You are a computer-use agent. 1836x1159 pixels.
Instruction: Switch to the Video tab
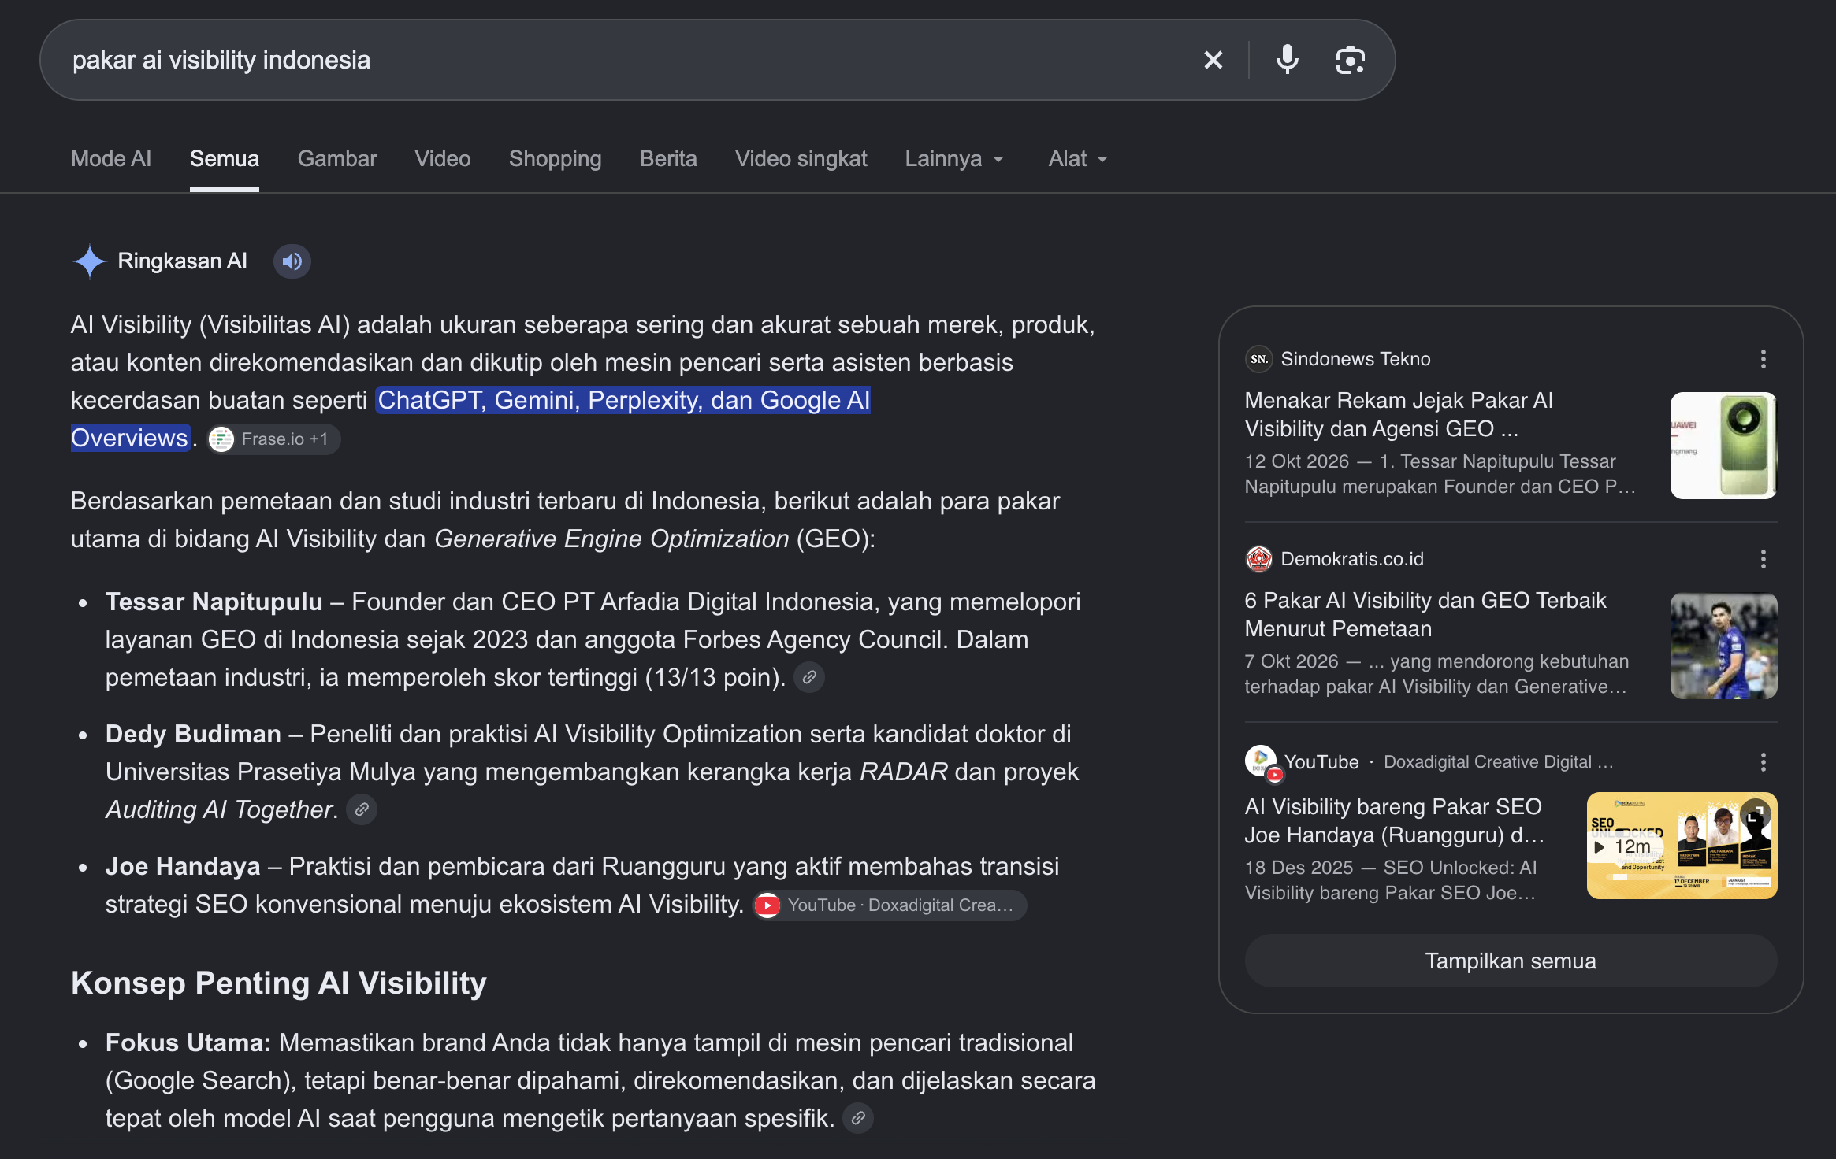click(x=443, y=159)
